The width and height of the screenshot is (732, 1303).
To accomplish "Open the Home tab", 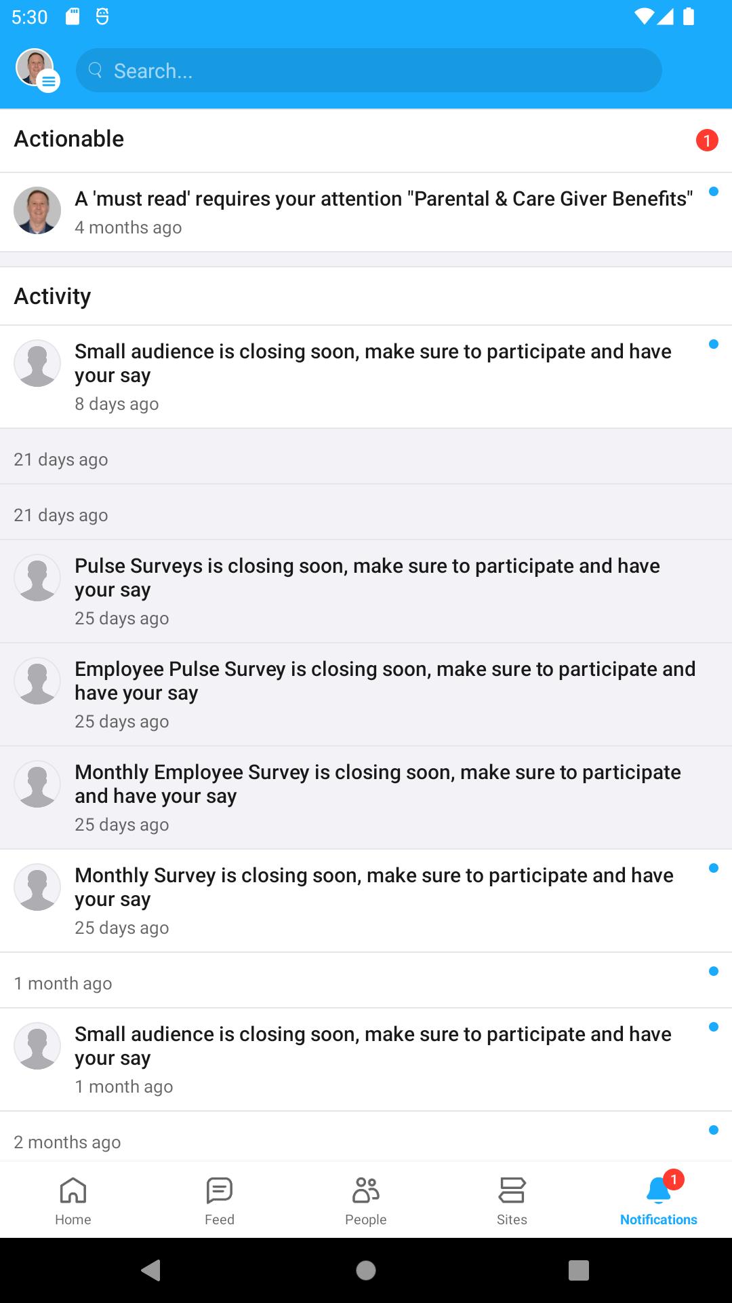I will pyautogui.click(x=73, y=1201).
